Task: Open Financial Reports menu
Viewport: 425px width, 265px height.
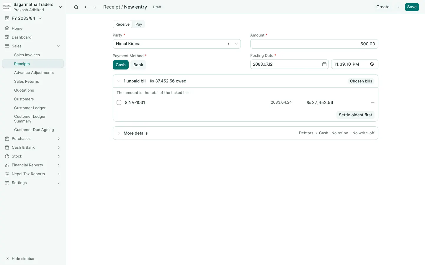Action: (x=33, y=165)
